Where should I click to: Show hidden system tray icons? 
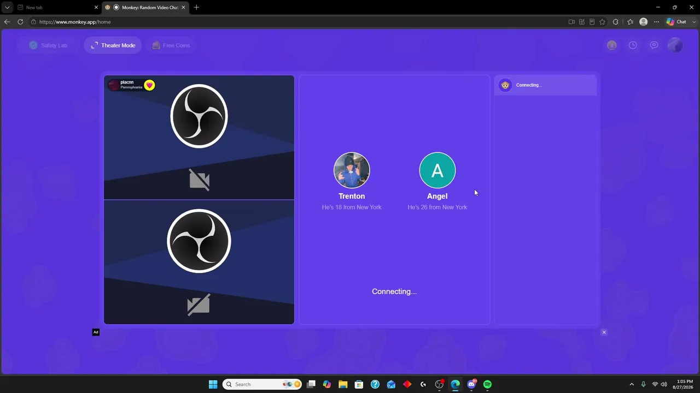pyautogui.click(x=632, y=384)
